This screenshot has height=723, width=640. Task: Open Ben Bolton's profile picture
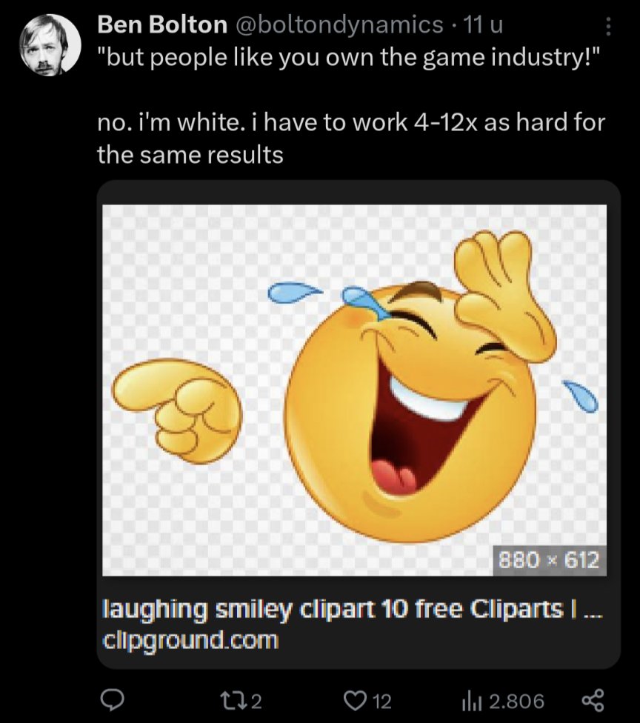[x=50, y=44]
